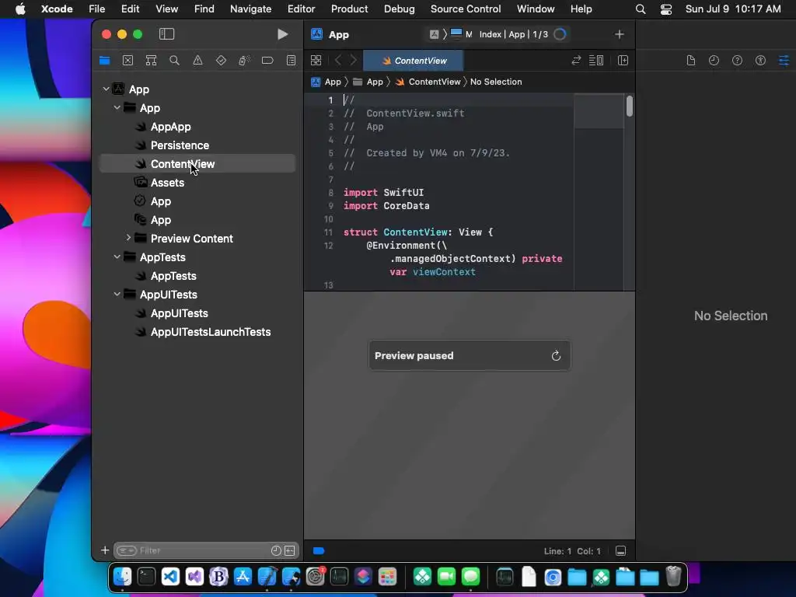Show the Quick Help inspector
Image resolution: width=796 pixels, height=597 pixels.
pos(737,61)
